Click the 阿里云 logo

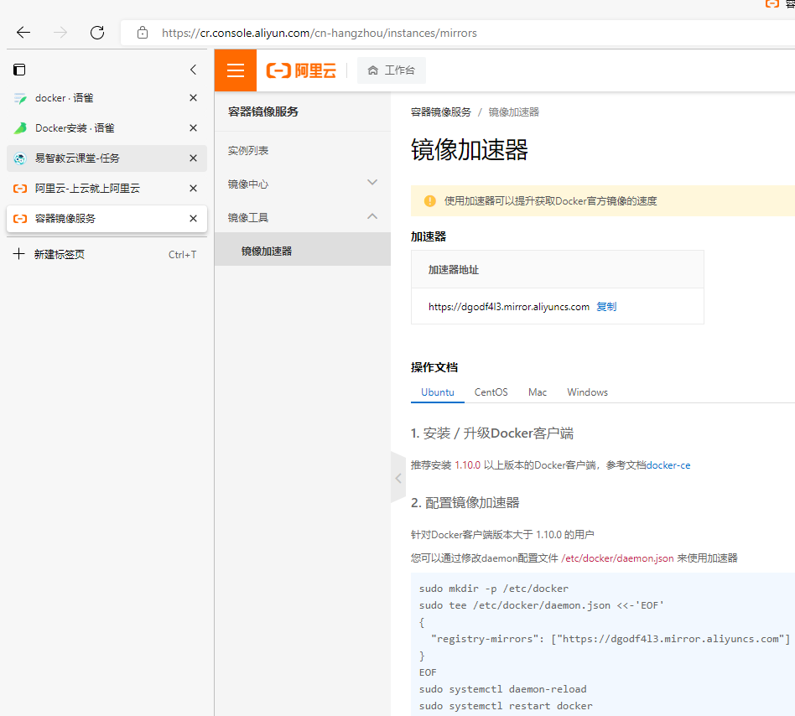(301, 70)
